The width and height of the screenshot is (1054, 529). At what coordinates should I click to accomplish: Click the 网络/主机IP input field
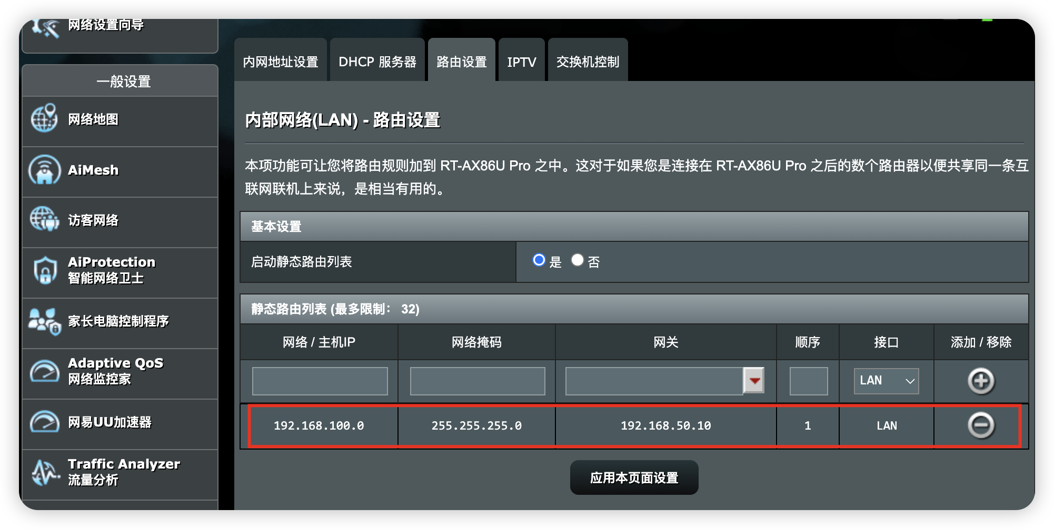point(320,381)
